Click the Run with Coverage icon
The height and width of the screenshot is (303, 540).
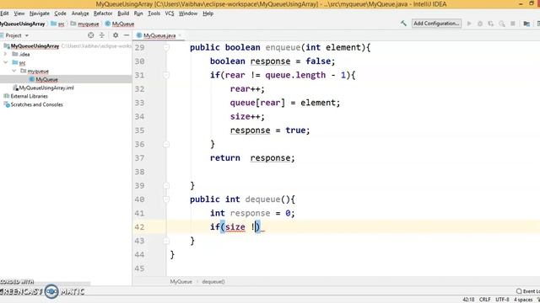click(x=491, y=24)
